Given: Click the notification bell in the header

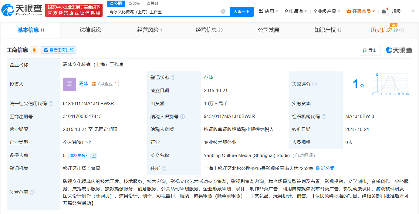Looking at the screenshot, I should pos(384,12).
